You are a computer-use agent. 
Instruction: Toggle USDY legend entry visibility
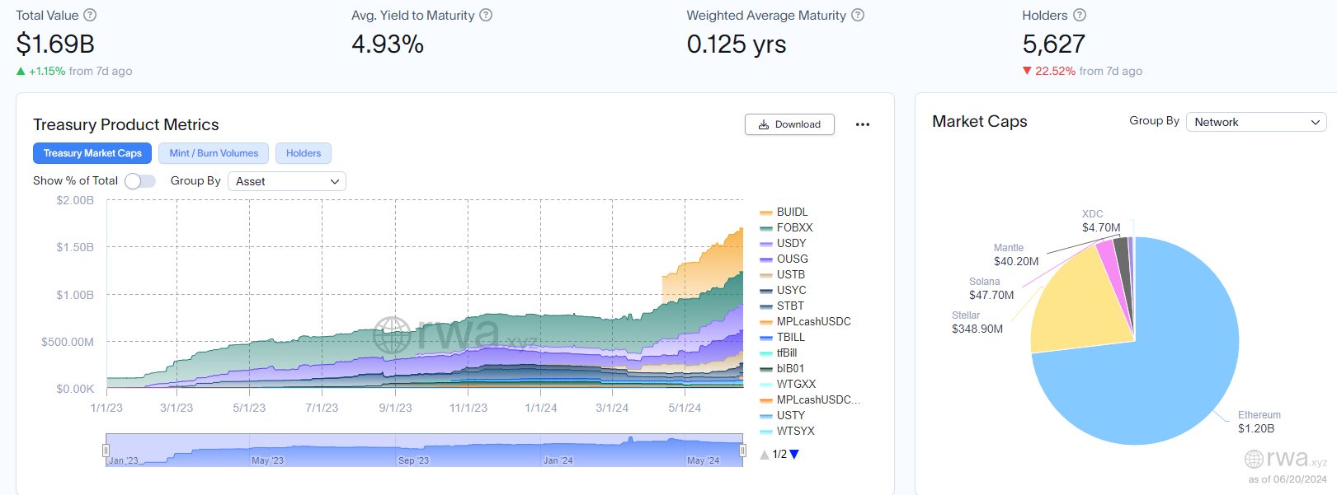[791, 243]
